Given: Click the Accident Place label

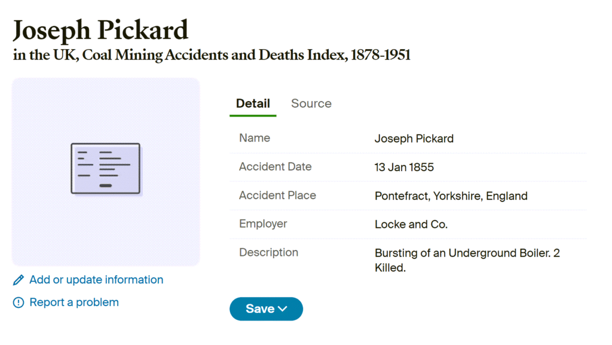Looking at the screenshot, I should [x=277, y=196].
